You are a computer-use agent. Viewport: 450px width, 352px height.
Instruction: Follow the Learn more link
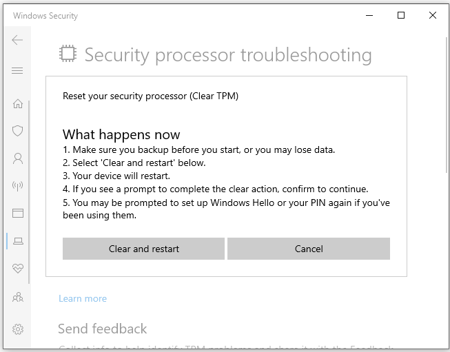83,298
